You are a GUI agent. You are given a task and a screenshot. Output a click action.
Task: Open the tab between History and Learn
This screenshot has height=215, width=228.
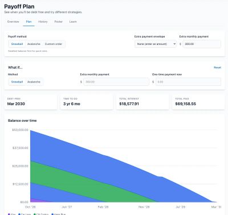(x=59, y=22)
